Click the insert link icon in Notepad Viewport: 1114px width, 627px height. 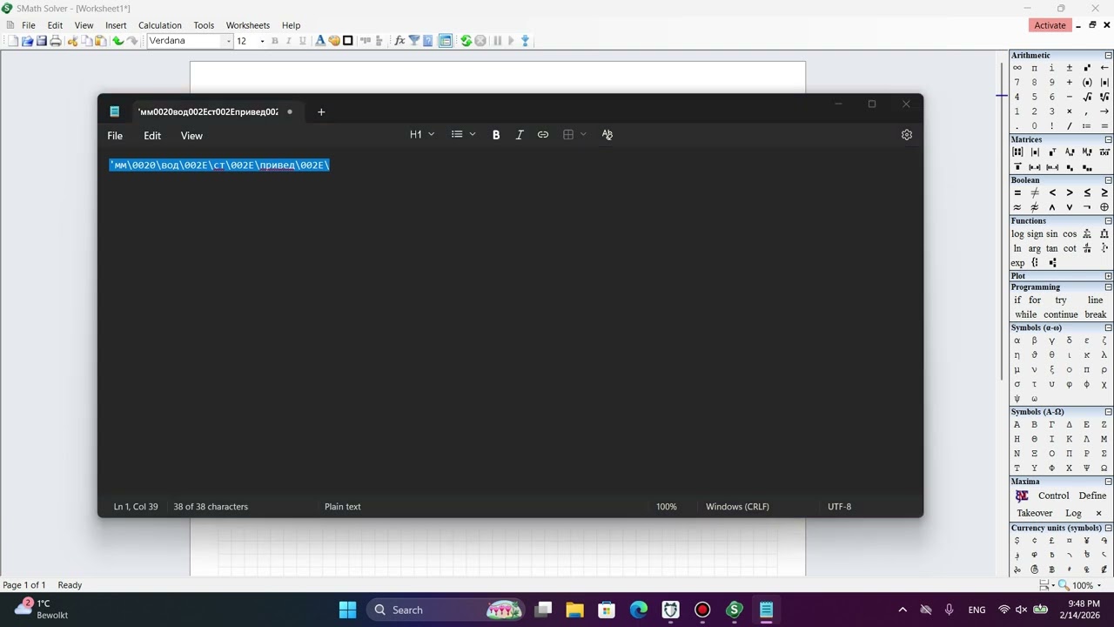pyautogui.click(x=543, y=134)
